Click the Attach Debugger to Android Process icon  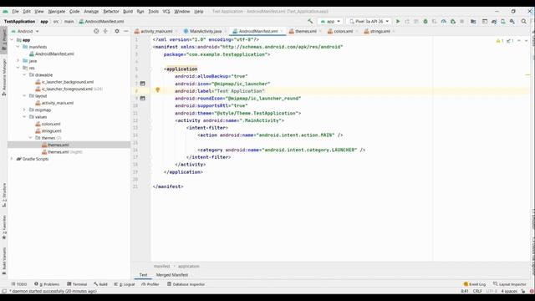click(453, 21)
